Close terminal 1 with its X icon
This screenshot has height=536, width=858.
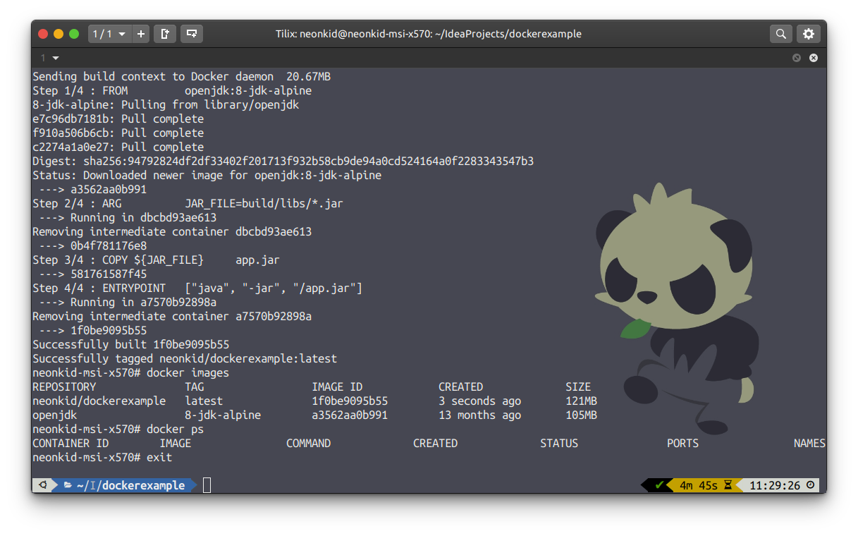click(814, 58)
